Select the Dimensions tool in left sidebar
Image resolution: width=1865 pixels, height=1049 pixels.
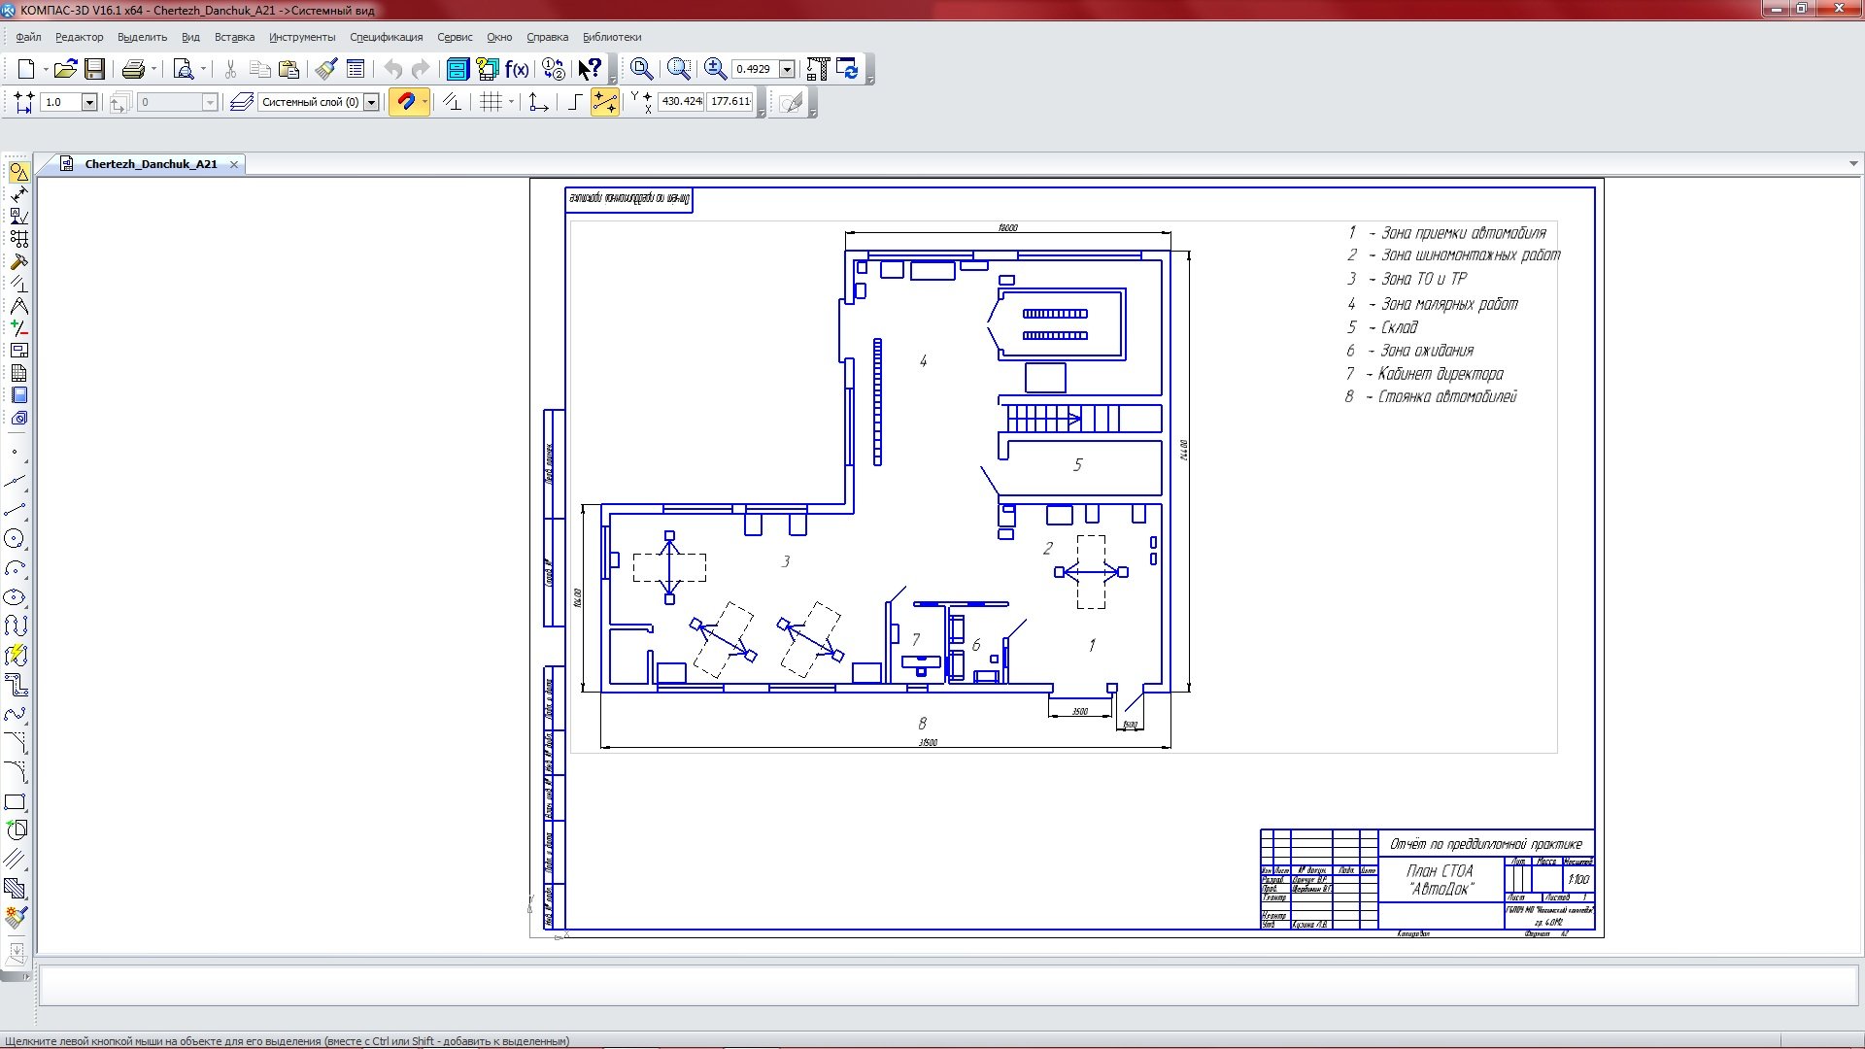[x=18, y=194]
